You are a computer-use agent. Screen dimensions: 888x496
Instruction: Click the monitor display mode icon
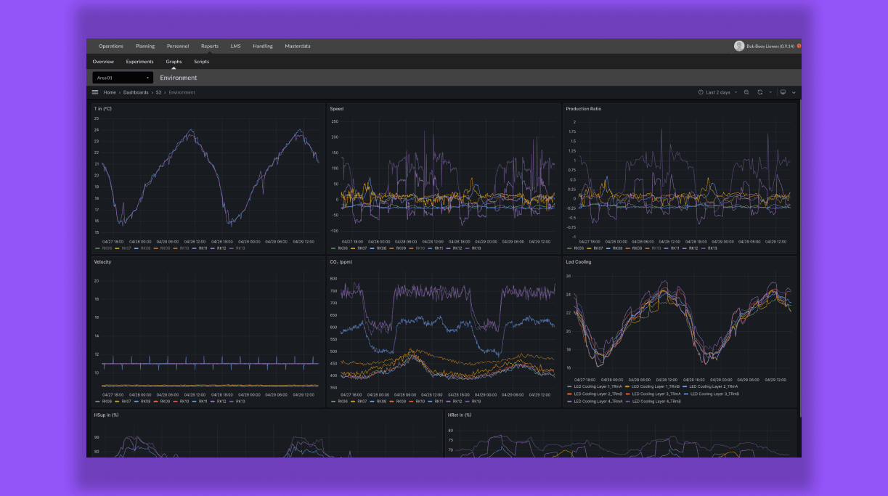(783, 92)
